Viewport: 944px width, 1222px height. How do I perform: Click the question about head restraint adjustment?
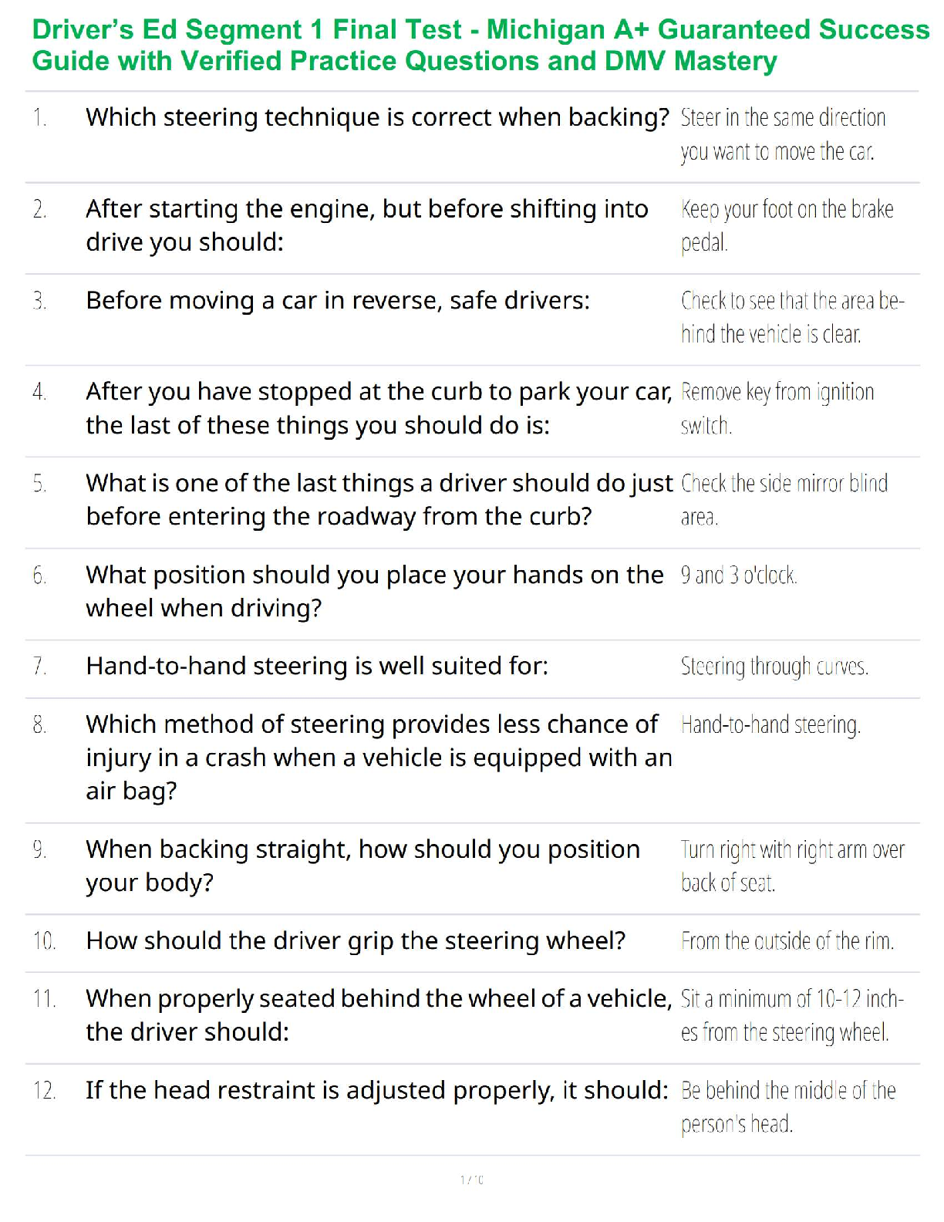coord(376,1090)
